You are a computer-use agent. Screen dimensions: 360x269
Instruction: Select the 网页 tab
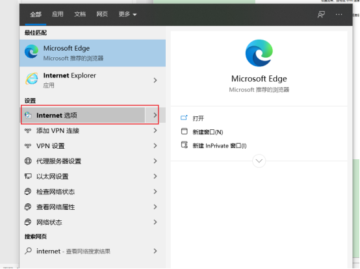102,14
